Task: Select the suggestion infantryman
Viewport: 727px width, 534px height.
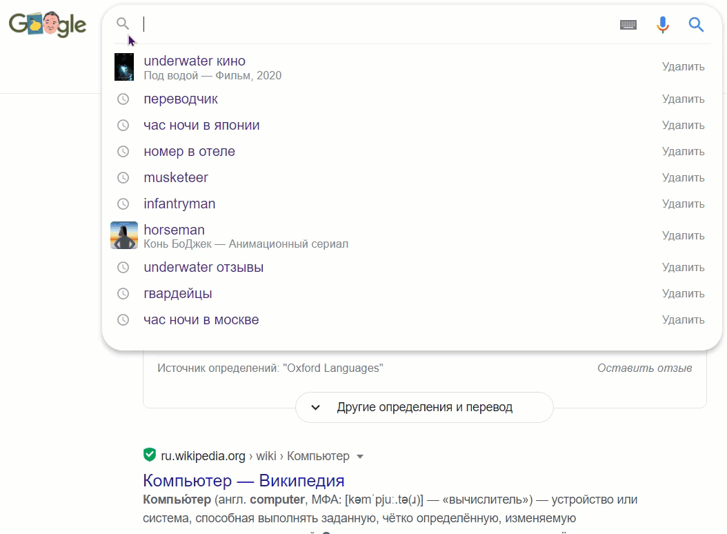Action: tap(179, 204)
